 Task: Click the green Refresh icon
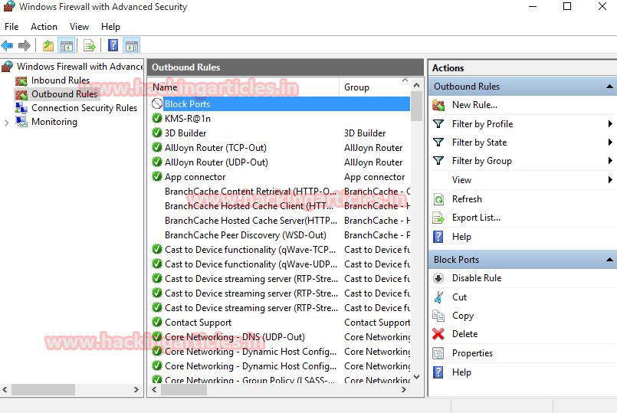438,199
